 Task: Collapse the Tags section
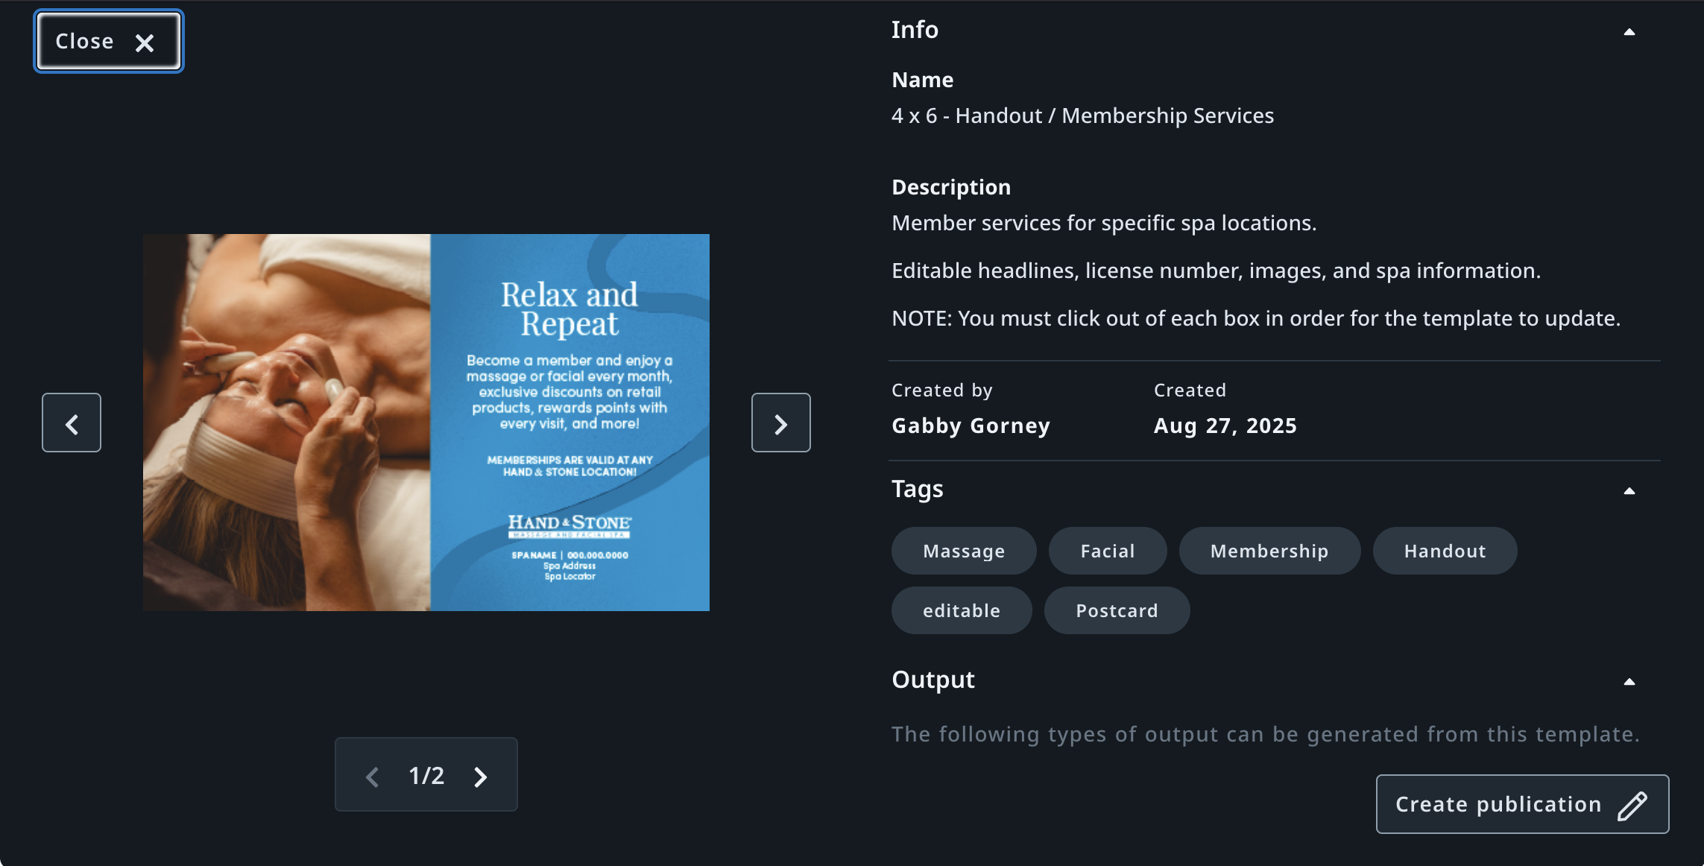coord(1629,491)
